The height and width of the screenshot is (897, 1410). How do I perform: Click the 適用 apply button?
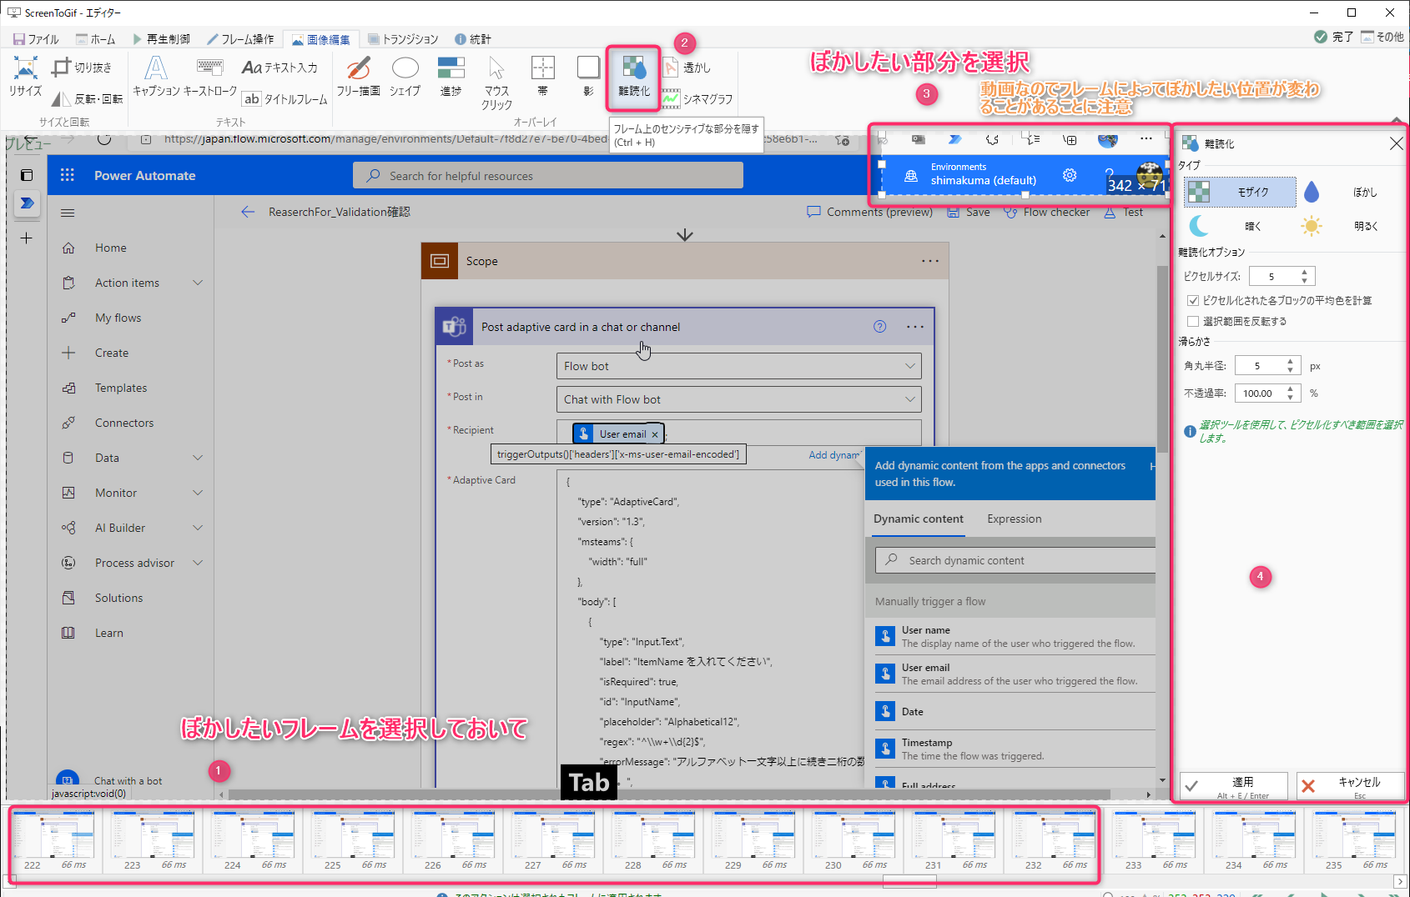pos(1235,785)
